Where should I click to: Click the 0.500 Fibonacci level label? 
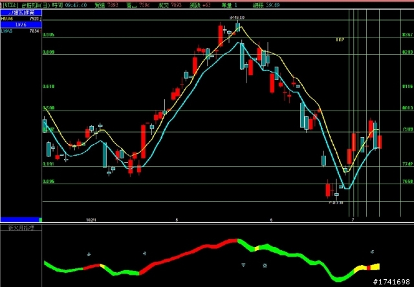coord(49,108)
